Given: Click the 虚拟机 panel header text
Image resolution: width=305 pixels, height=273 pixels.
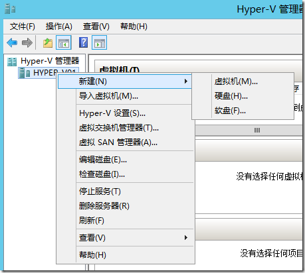Looking at the screenshot, I should click(x=120, y=70).
